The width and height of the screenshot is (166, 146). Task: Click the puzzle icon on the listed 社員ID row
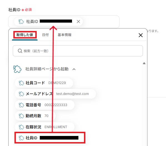click(x=21, y=138)
